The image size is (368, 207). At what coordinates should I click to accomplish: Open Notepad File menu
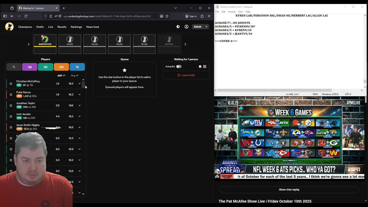pos(217,12)
